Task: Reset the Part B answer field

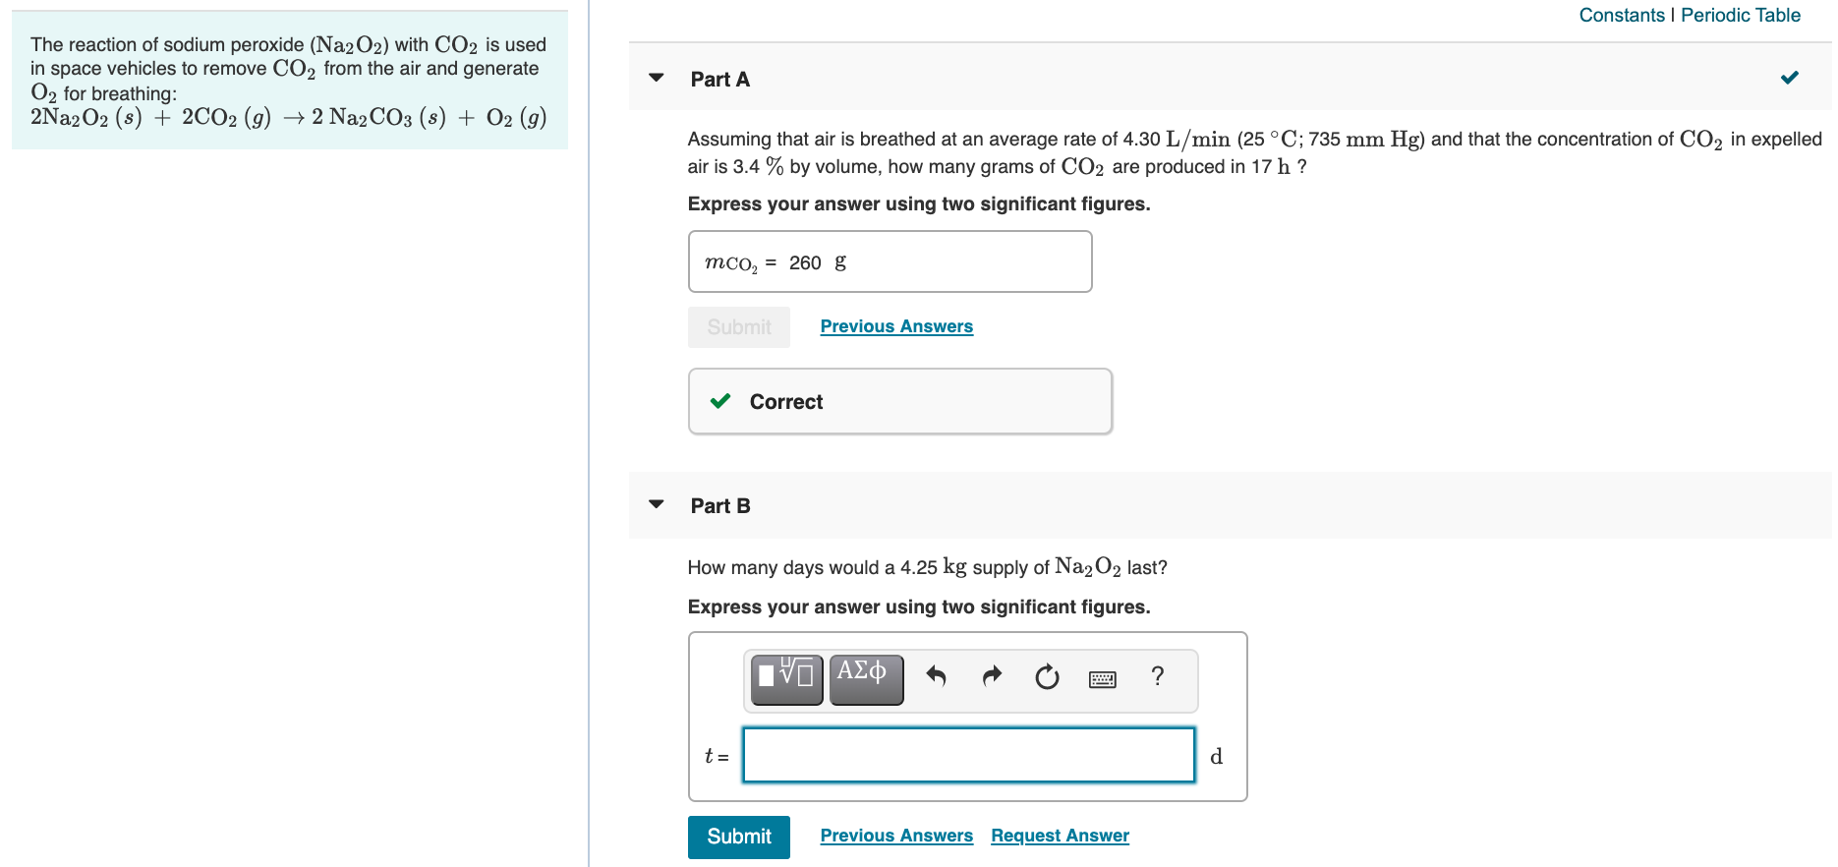Action: point(1046,678)
